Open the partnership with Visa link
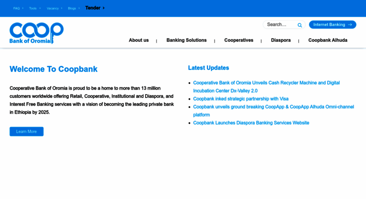366x199 pixels. click(241, 99)
